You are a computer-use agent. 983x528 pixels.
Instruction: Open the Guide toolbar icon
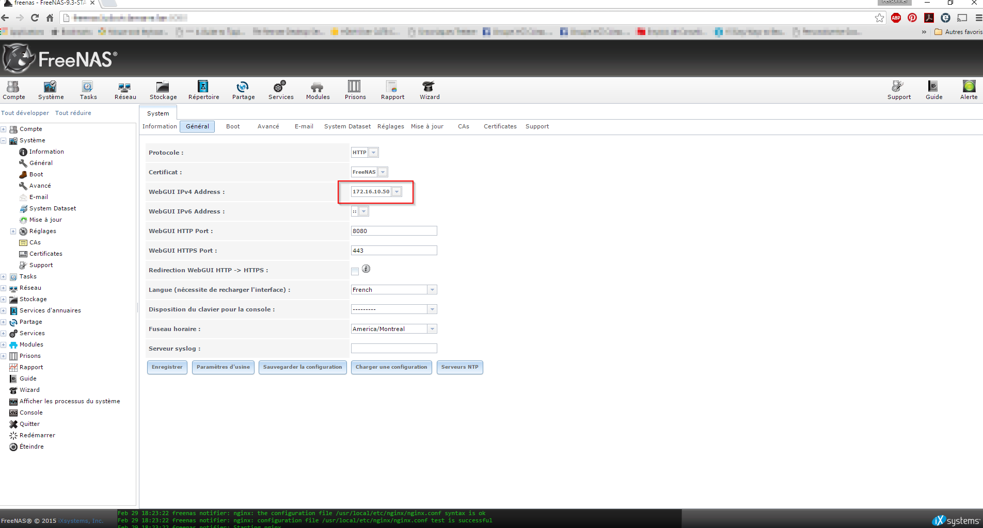click(934, 90)
